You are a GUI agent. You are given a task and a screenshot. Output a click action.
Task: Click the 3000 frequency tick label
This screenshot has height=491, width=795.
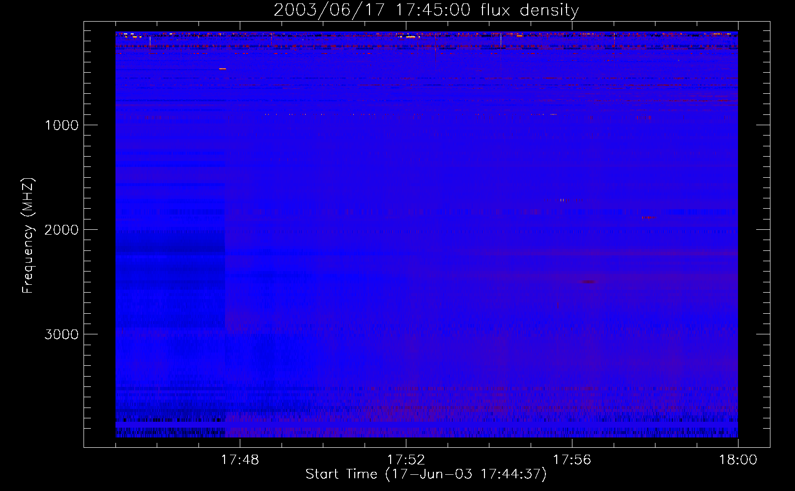click(61, 334)
